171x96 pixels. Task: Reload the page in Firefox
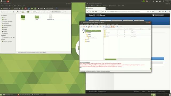(93, 11)
